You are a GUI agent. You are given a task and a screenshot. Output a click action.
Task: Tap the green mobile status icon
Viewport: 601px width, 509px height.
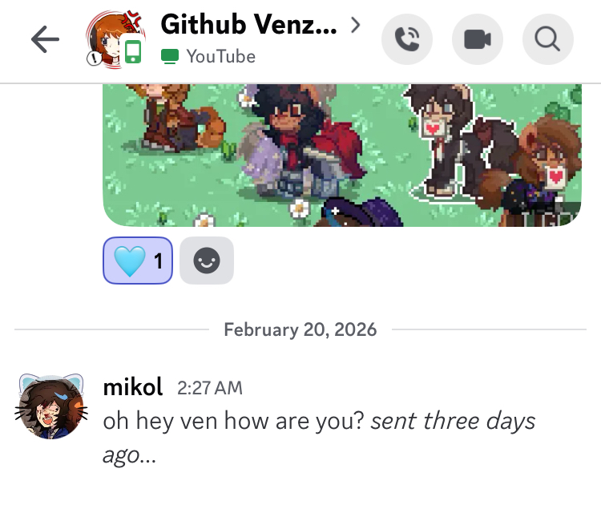click(x=133, y=53)
